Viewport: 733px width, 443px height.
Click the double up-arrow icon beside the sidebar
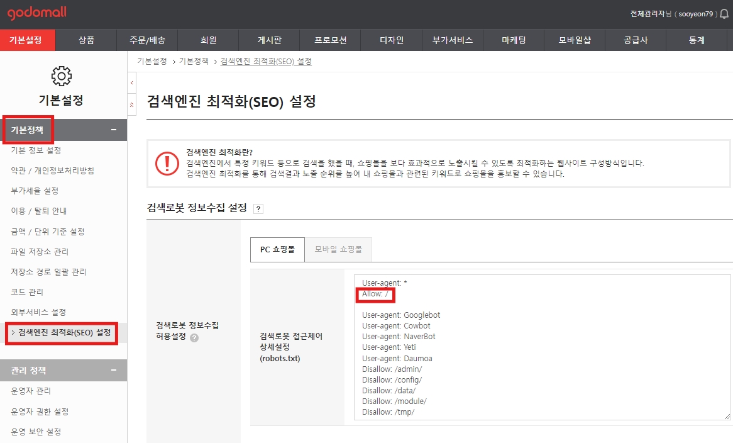132,104
